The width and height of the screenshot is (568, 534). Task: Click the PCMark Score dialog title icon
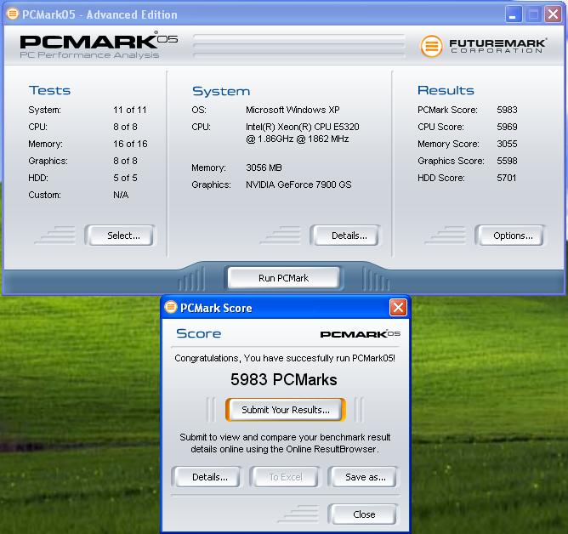click(171, 307)
